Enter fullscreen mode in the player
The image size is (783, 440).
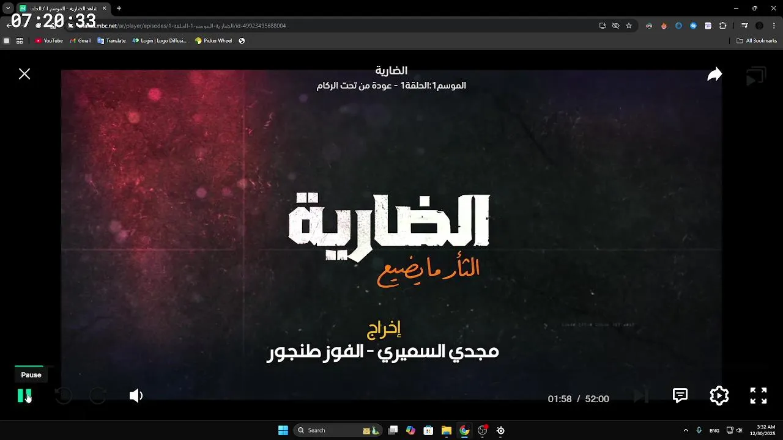759,396
